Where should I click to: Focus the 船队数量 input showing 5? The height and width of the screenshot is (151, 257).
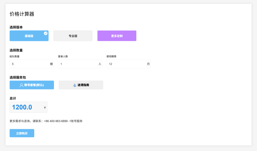(29, 64)
